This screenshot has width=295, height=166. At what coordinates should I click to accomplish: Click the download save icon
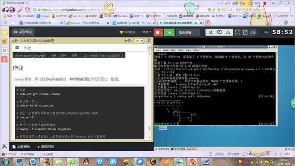[x=228, y=32]
